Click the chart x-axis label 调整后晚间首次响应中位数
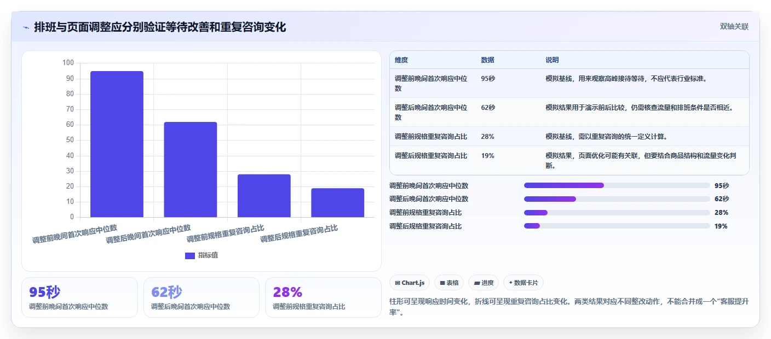 coord(148,233)
